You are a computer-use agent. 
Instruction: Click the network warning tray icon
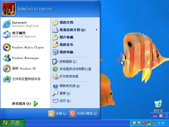tap(149, 123)
